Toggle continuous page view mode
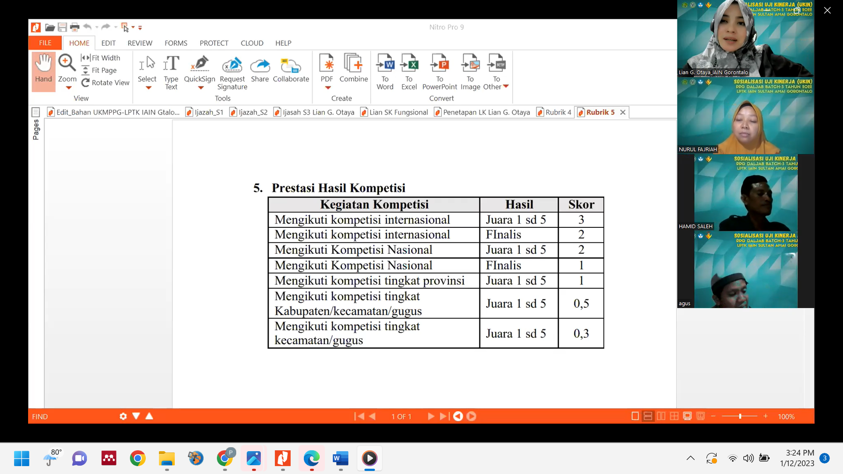Viewport: 843px width, 474px height. click(648, 416)
